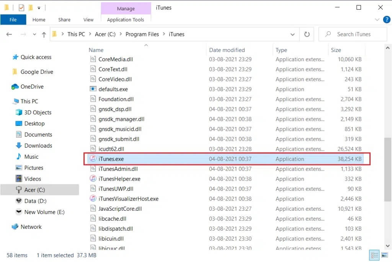Navigate to Acer (C:) in address bar
Screen dimensions: 392x262
[x=105, y=34]
